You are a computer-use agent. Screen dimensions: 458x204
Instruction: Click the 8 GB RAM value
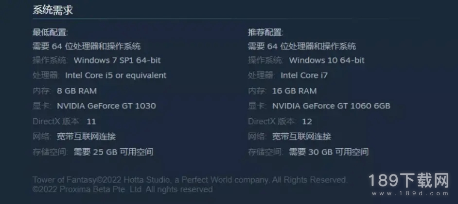[x=77, y=91]
